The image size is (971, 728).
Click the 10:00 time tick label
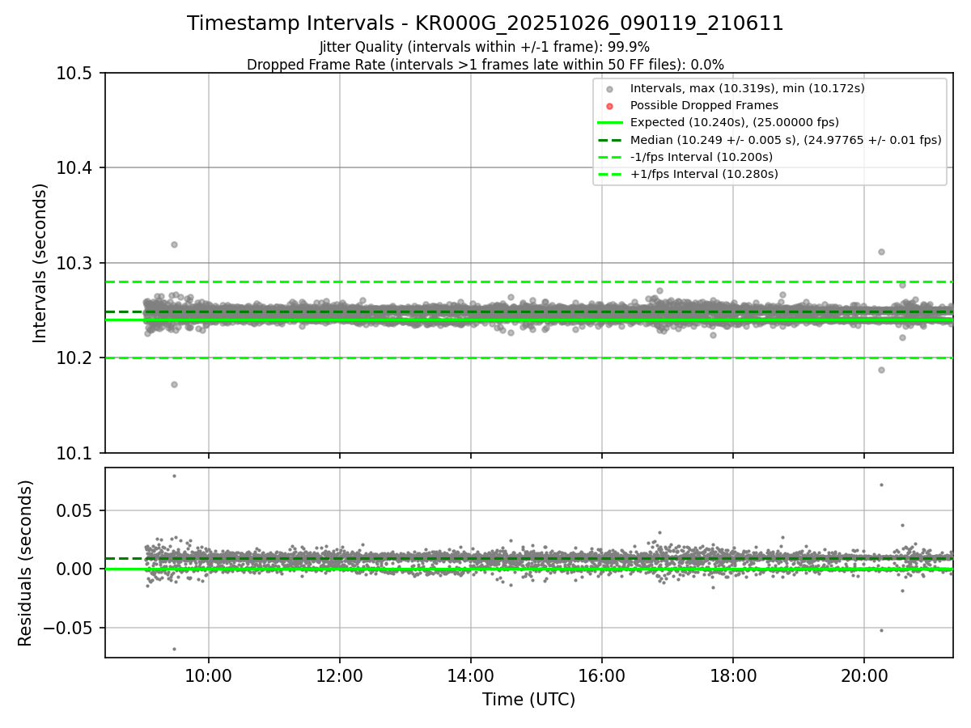(209, 675)
